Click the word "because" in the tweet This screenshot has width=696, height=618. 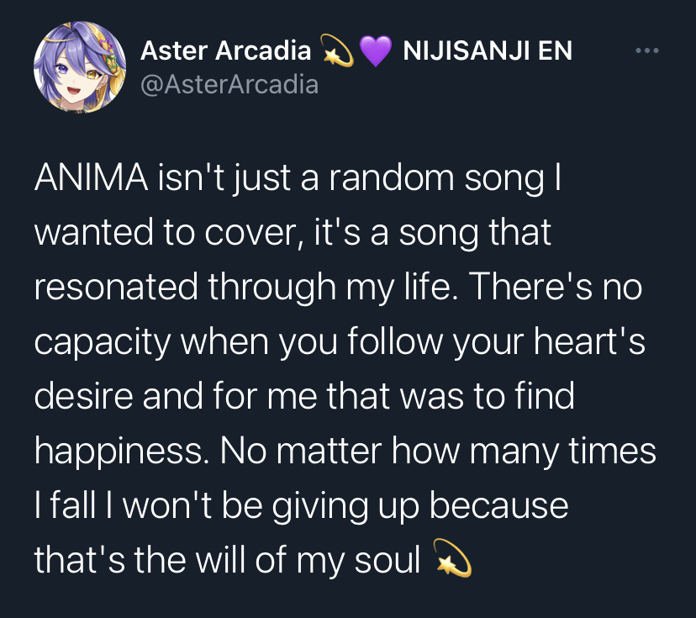pyautogui.click(x=499, y=505)
